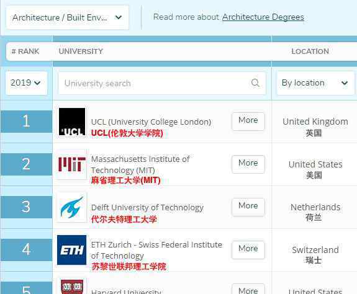Click the LOCATION column header
The width and height of the screenshot is (357, 294).
pos(310,51)
